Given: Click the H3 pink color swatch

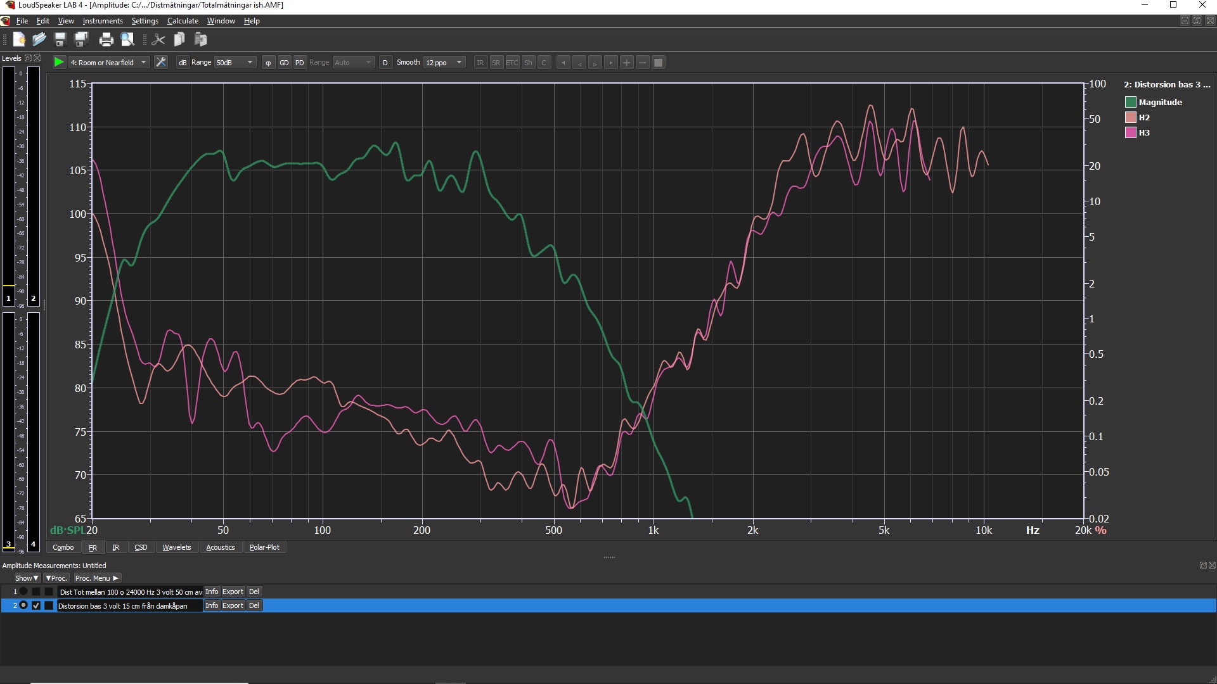Looking at the screenshot, I should pyautogui.click(x=1131, y=132).
